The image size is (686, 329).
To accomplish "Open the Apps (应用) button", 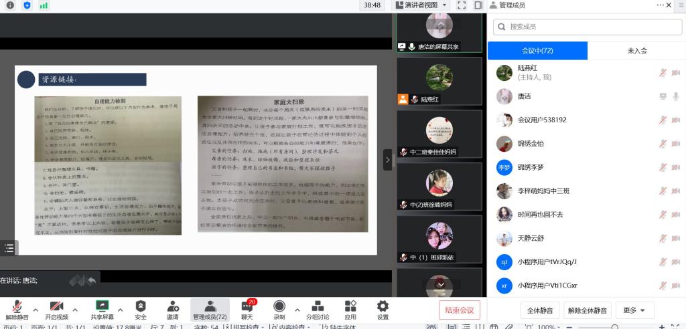I will 350,310.
